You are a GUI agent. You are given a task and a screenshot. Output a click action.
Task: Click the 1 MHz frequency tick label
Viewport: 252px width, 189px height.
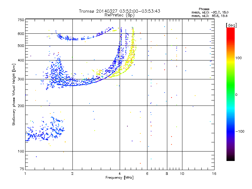pyautogui.click(x=25, y=174)
